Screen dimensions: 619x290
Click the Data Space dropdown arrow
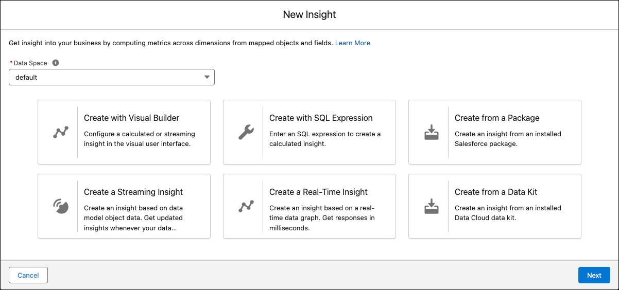pos(207,77)
